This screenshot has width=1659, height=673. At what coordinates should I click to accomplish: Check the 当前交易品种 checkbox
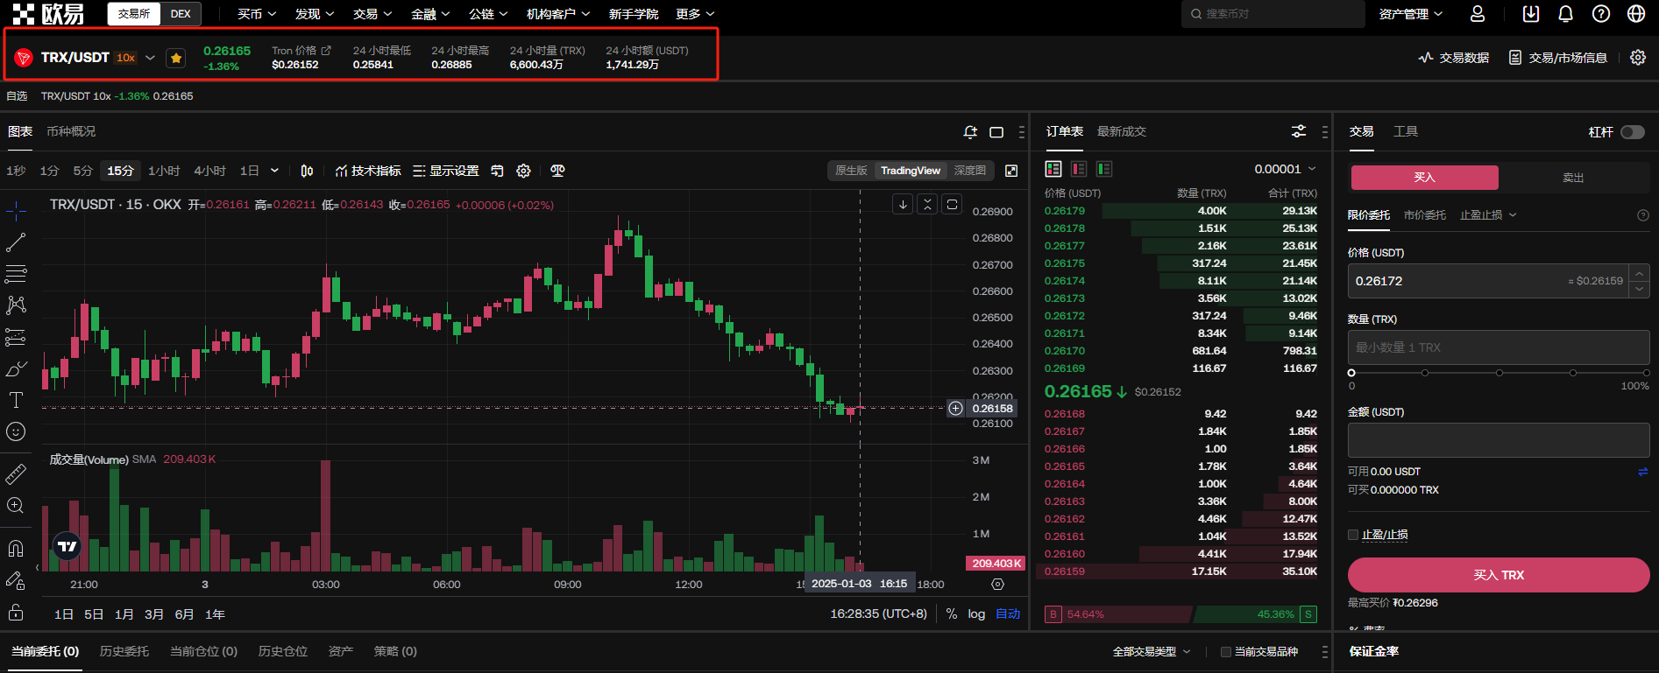(x=1226, y=652)
